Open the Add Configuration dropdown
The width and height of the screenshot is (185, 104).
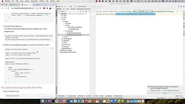pyautogui.click(x=82, y=6)
